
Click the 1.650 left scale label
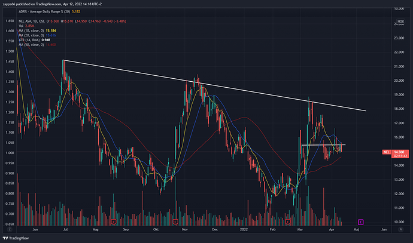[x=10, y=21]
